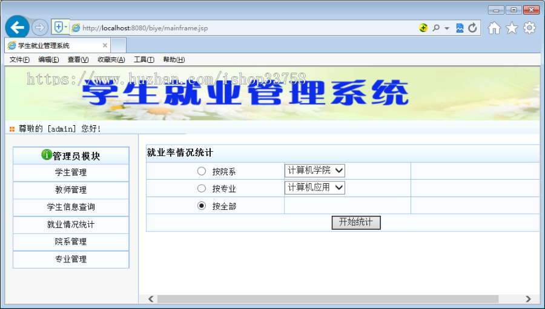The height and width of the screenshot is (309, 545).
Task: Click the green plus add-on icon in address bar
Action: 423,28
